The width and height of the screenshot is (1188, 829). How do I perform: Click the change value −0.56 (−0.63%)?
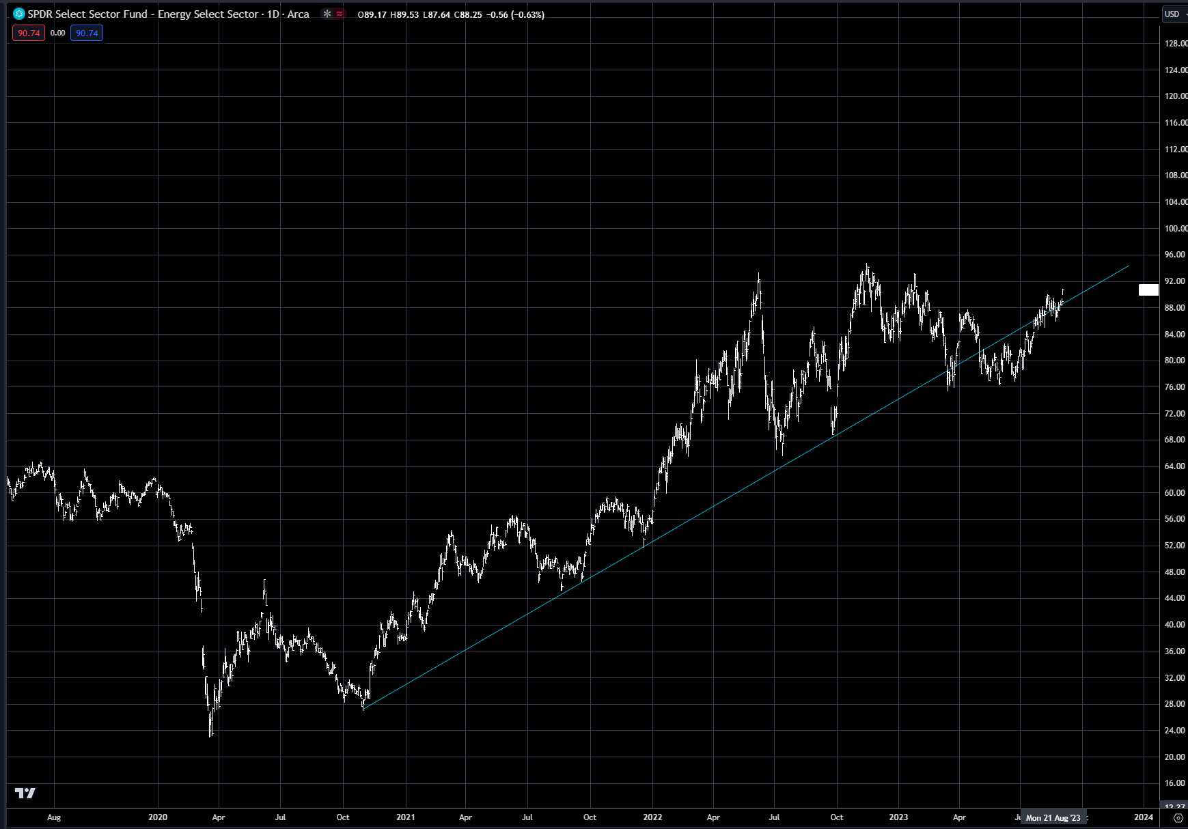tap(515, 14)
